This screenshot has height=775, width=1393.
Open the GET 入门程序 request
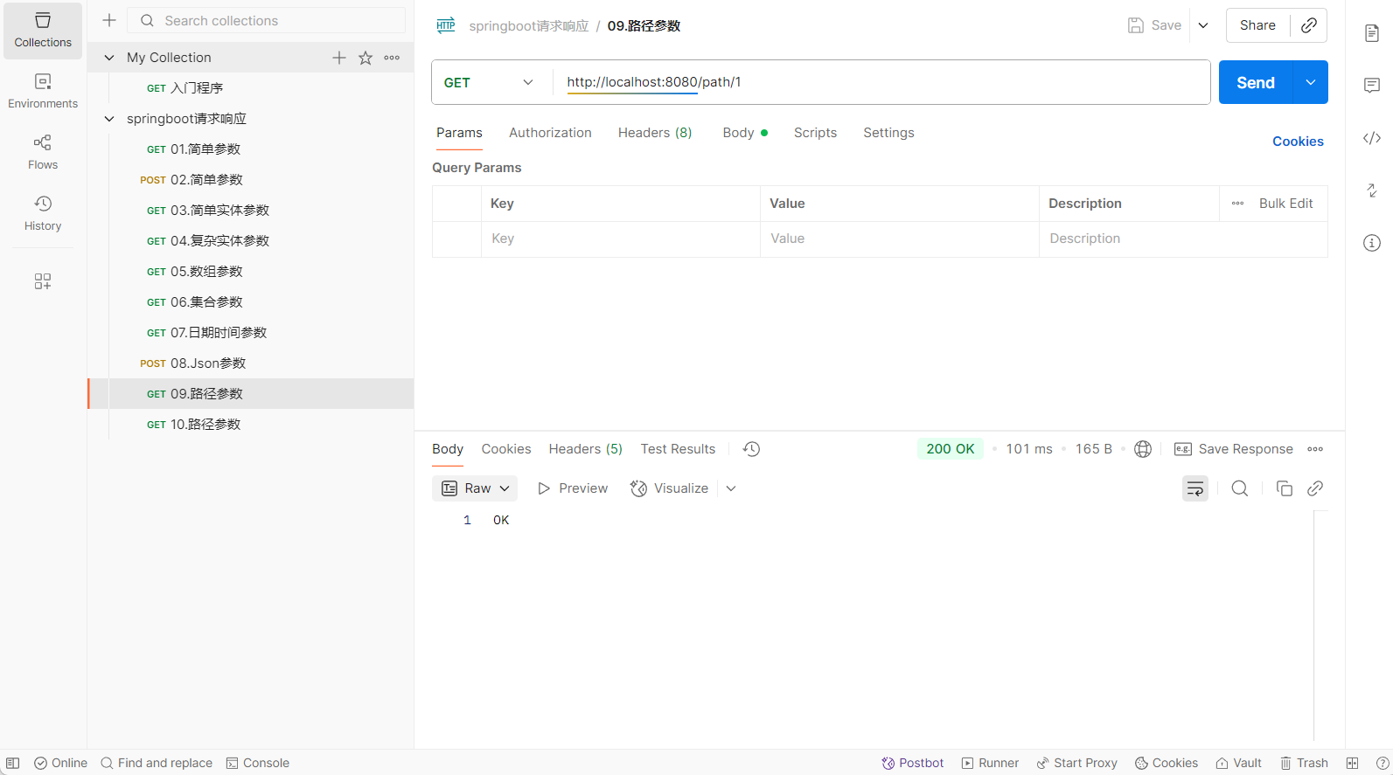250,88
